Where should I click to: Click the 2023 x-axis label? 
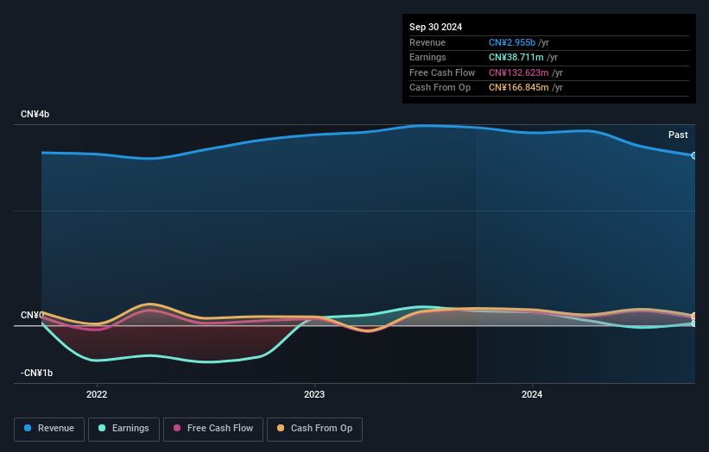(x=314, y=394)
